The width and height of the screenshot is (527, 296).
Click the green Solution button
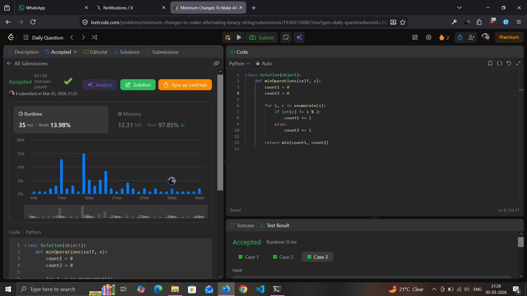pos(137,85)
